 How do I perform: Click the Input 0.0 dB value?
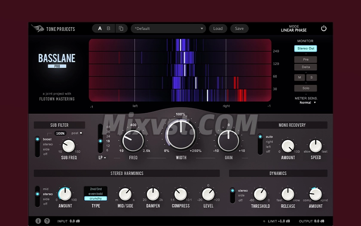coord(75,221)
